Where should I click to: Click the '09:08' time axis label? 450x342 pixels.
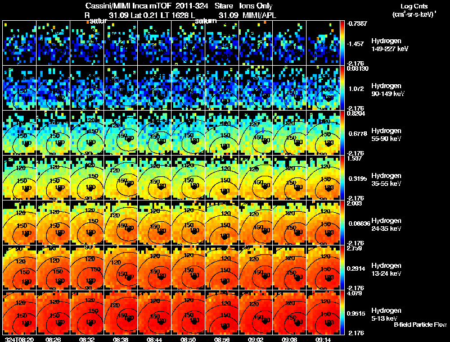289,339
